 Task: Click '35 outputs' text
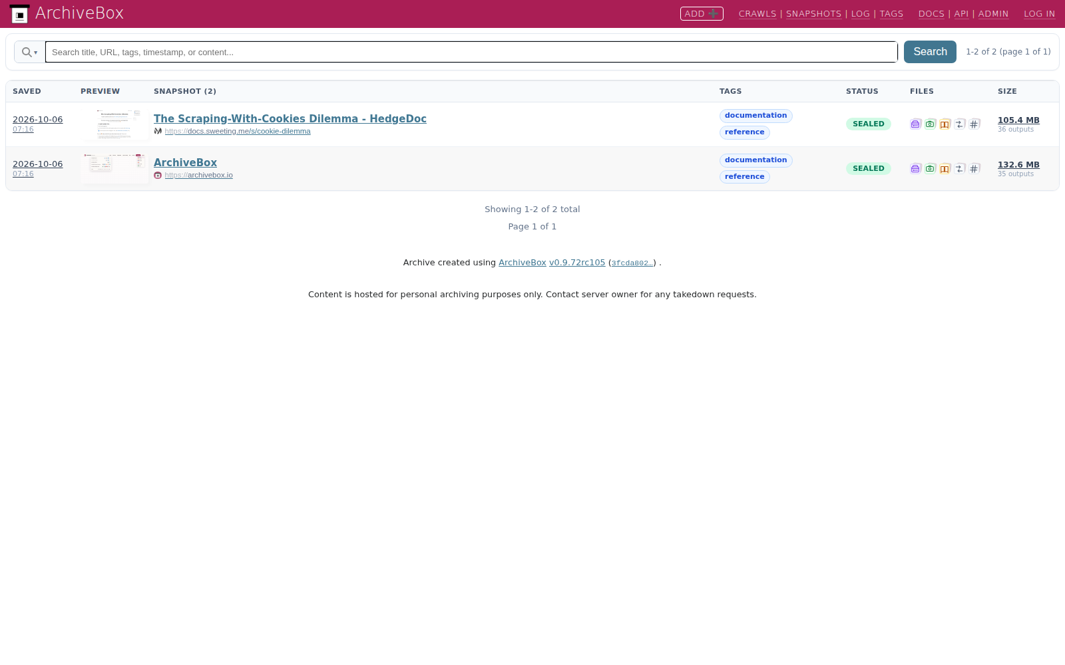[x=1016, y=174]
